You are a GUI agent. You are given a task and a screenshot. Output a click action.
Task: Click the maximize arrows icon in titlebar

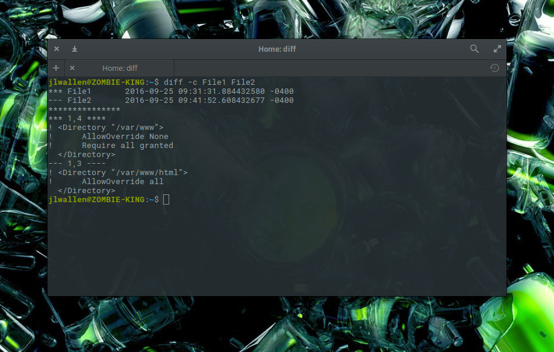tap(497, 49)
